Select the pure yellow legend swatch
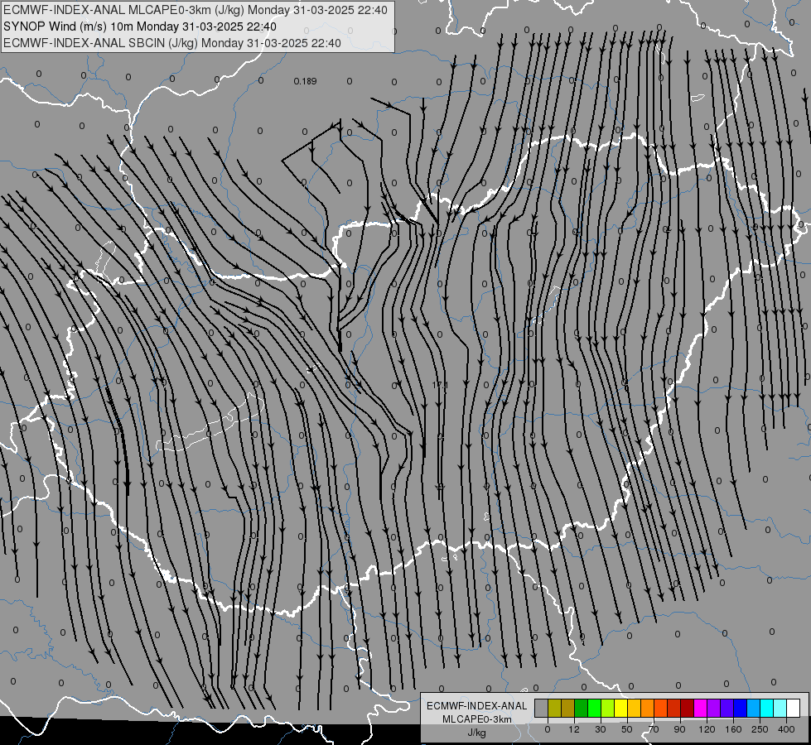811x745 pixels. pyautogui.click(x=620, y=708)
